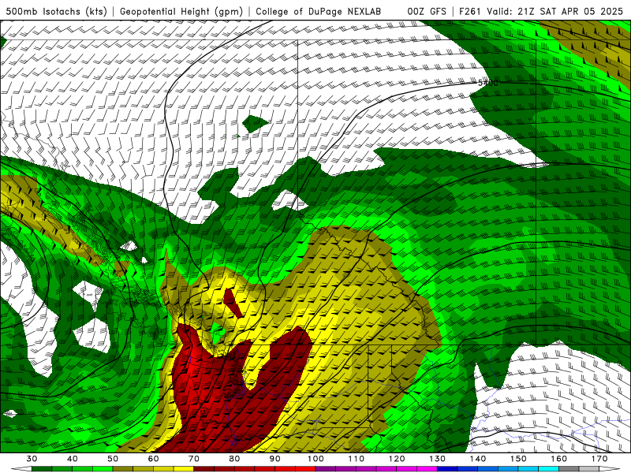Click the 130 kt legend label

tap(438, 459)
